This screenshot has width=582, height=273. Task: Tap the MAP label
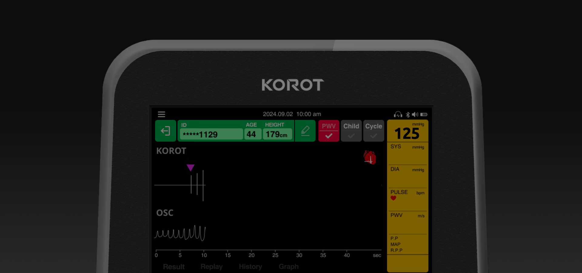tap(395, 244)
